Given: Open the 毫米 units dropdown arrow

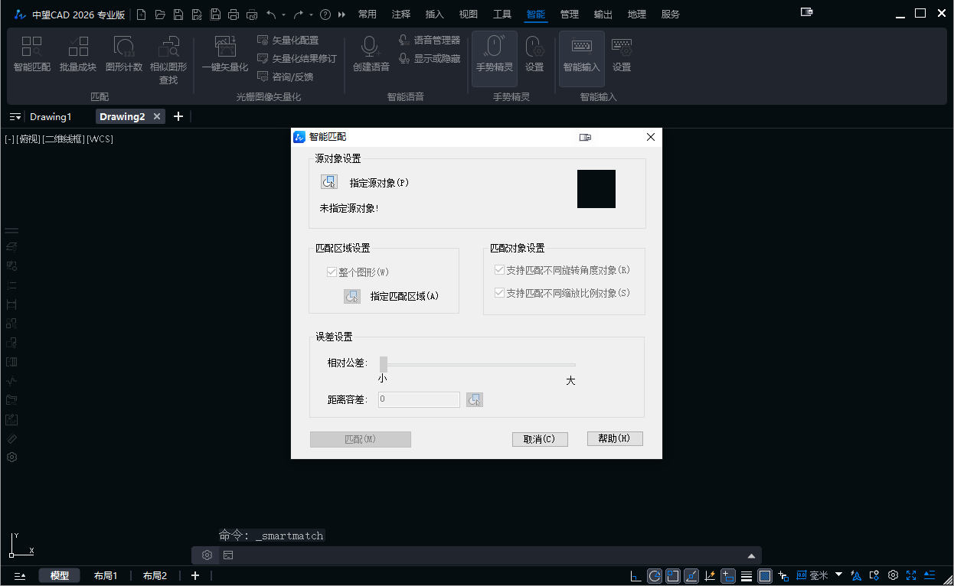Looking at the screenshot, I should (x=838, y=575).
